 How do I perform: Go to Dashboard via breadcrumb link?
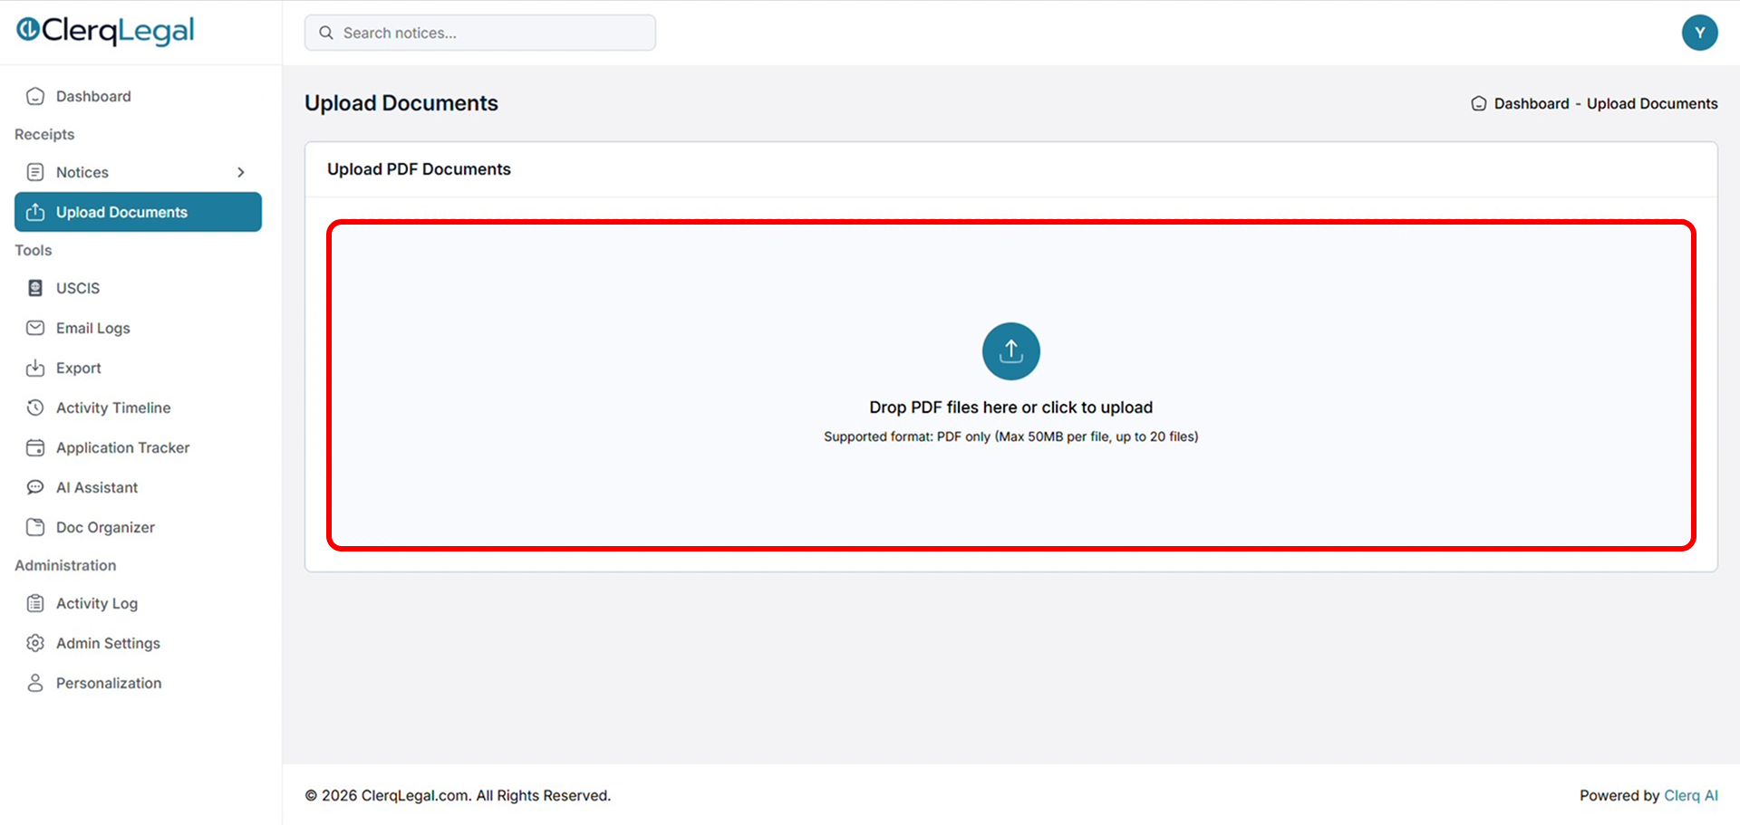[x=1532, y=103]
